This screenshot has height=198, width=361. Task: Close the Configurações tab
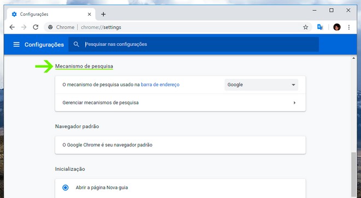click(89, 14)
